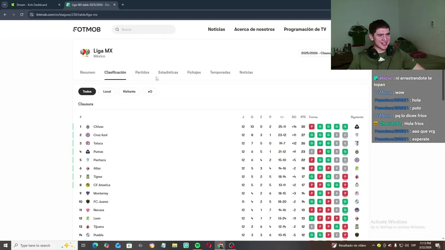Select the xG table filter
445x250 pixels.
click(x=150, y=91)
